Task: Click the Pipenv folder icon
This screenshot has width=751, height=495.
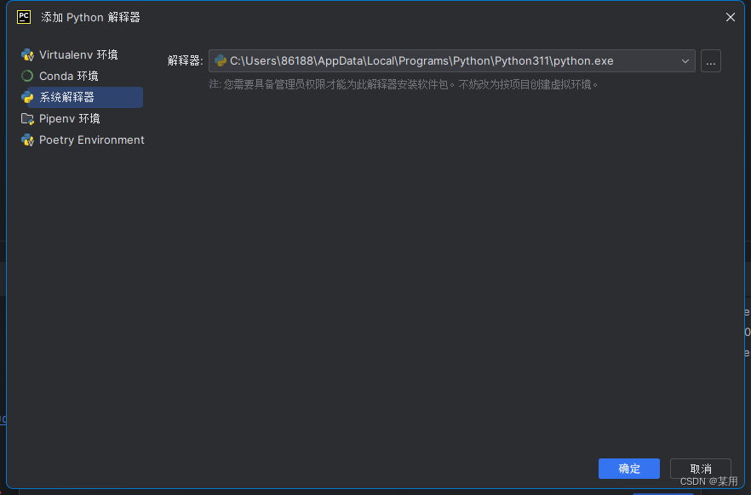Action: coord(27,118)
